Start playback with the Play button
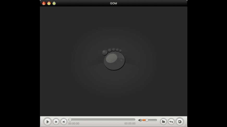This screenshot has height=127, width=227. pyautogui.click(x=47, y=122)
